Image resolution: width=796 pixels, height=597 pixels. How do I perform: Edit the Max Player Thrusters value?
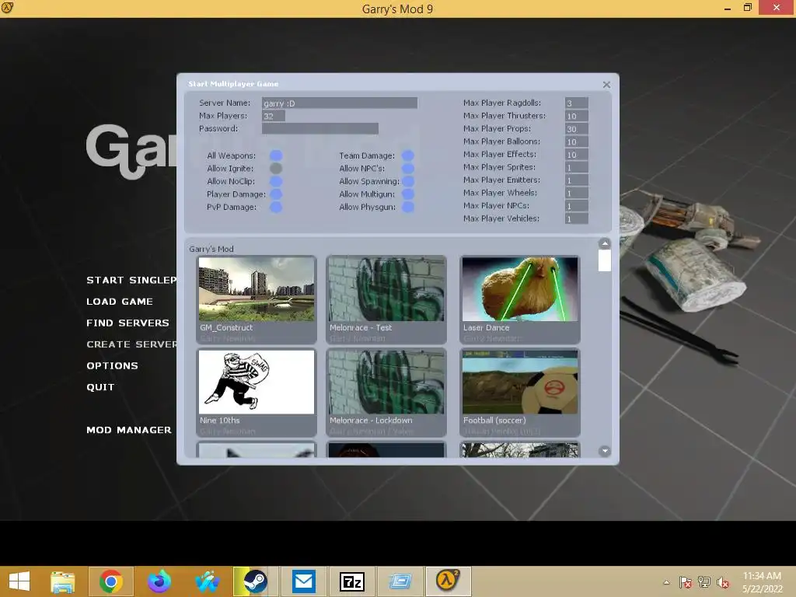pyautogui.click(x=577, y=116)
